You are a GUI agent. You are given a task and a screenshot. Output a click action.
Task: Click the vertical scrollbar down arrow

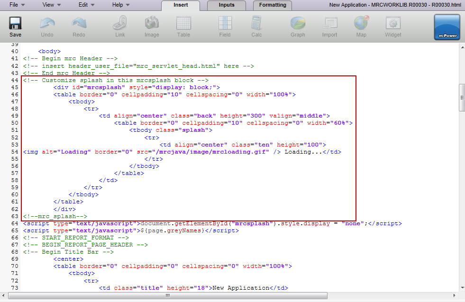pyautogui.click(x=462, y=287)
